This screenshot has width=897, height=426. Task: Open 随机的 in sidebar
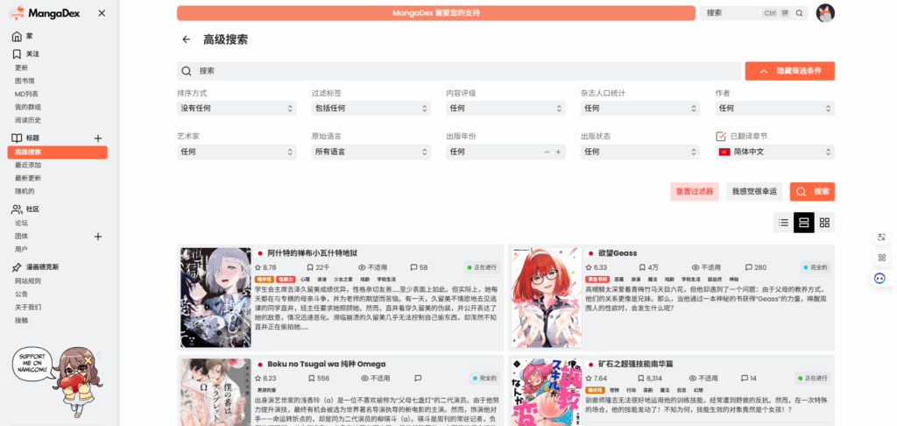coord(25,191)
